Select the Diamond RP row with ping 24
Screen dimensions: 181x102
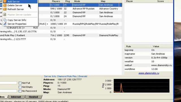pyautogui.click(x=61, y=16)
